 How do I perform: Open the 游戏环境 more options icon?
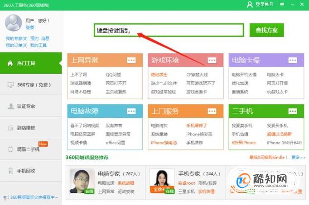coord(212,60)
